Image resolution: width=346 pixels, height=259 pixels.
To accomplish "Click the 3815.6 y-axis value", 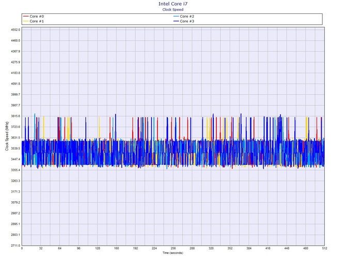I will coord(15,116).
